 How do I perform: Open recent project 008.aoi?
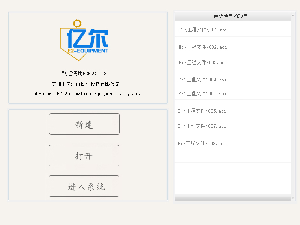pyautogui.click(x=202, y=143)
